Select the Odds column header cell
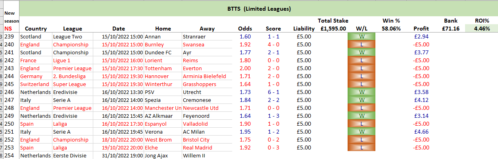 245,29
